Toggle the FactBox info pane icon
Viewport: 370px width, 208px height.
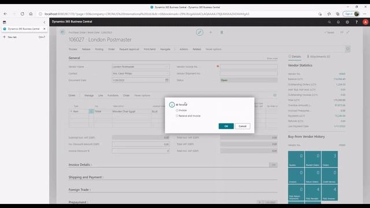click(x=347, y=49)
